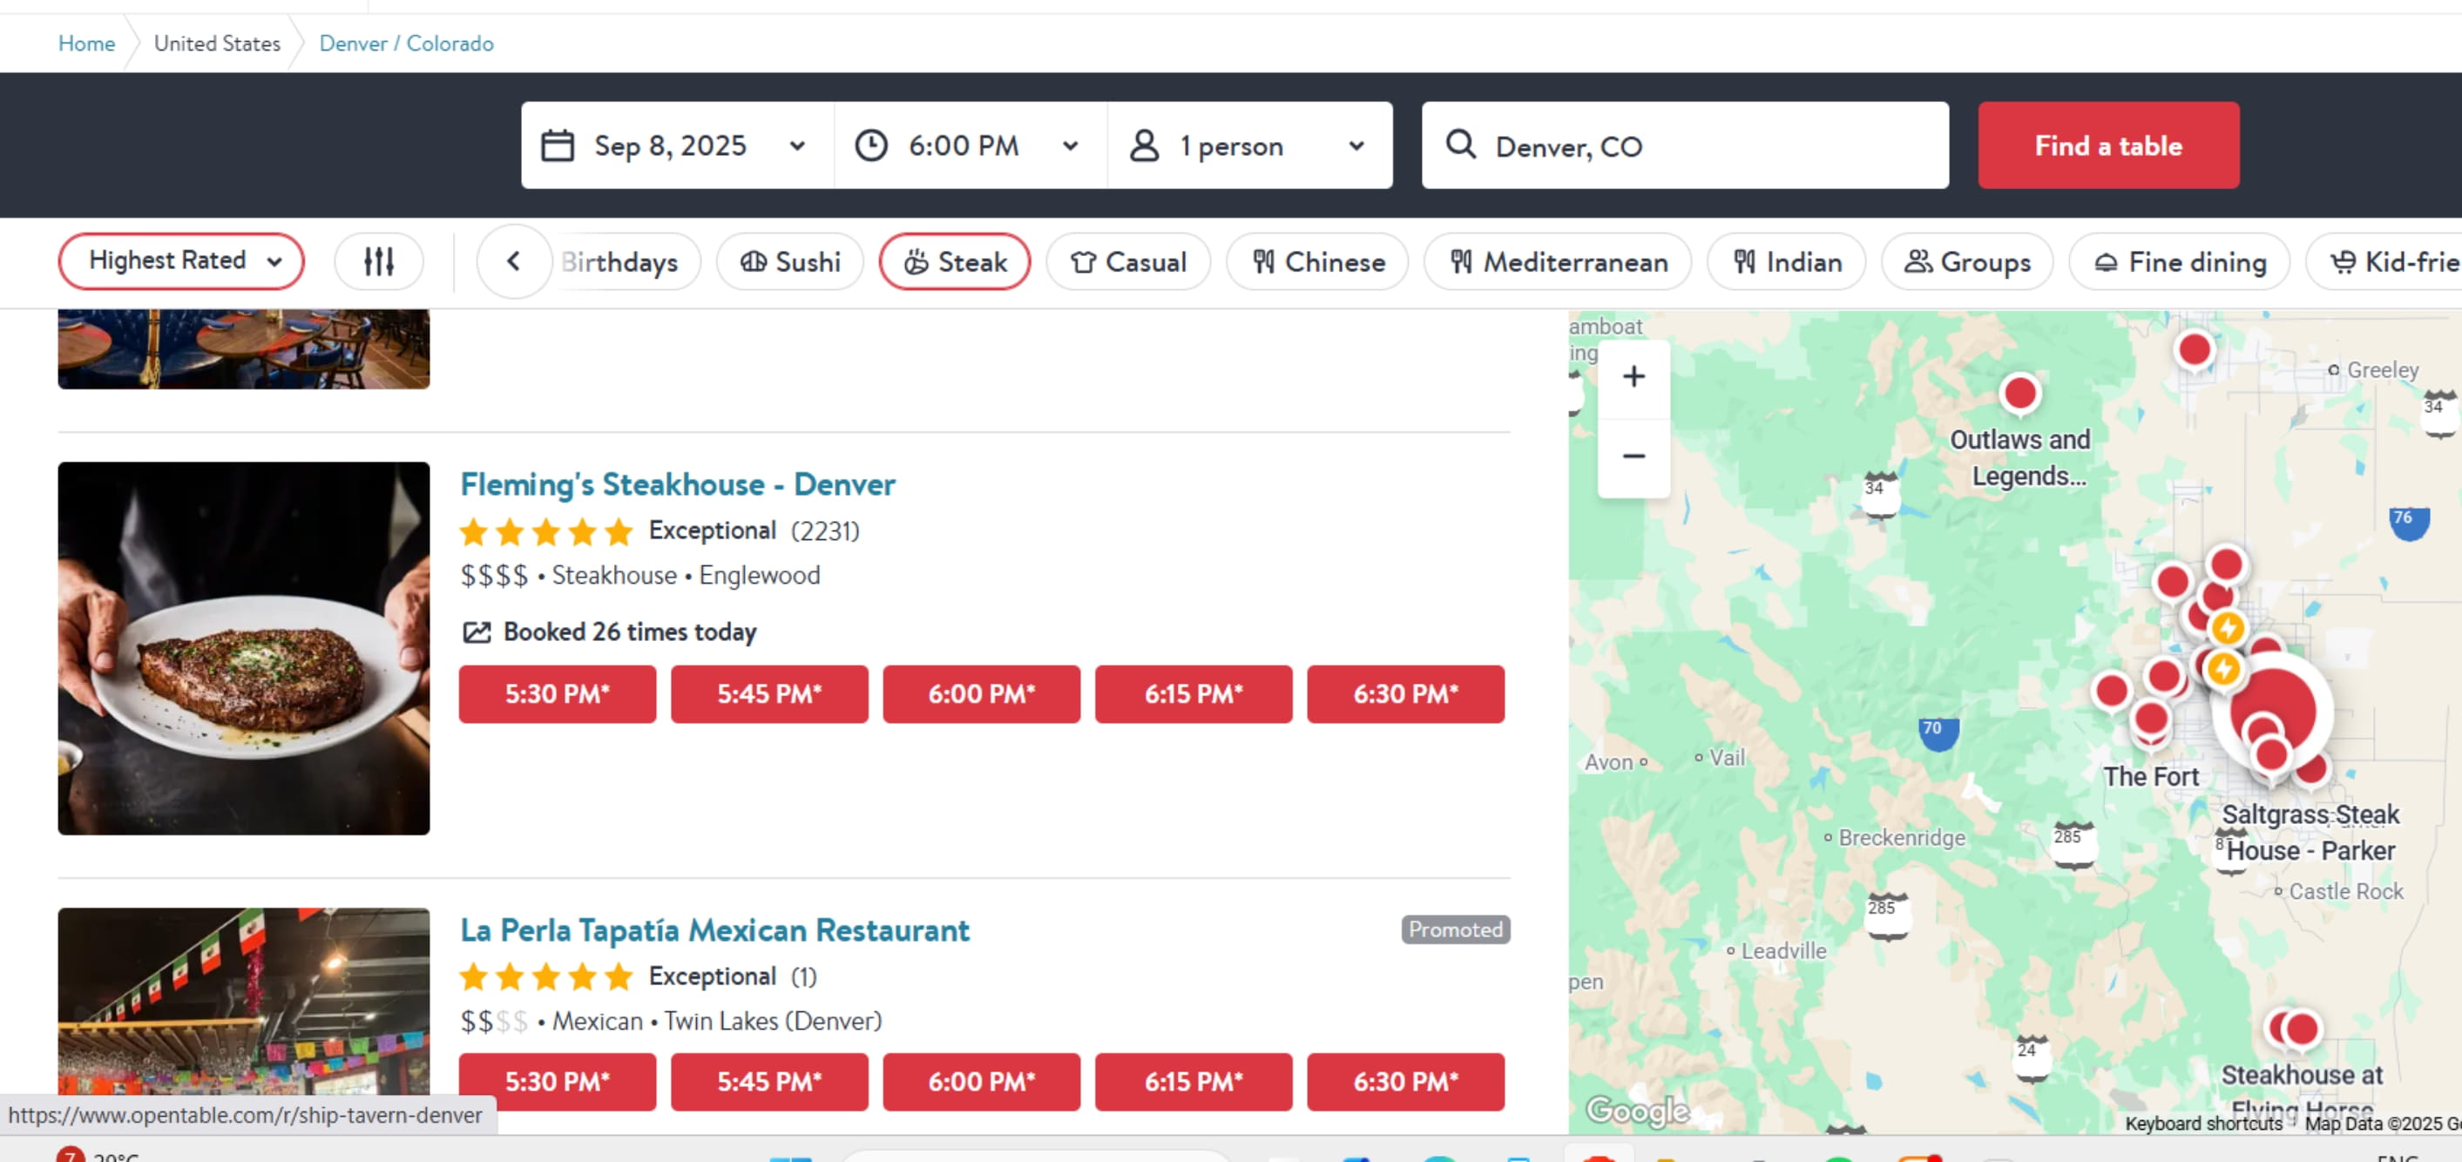Open Fleming's Steakhouse - Denver listing
Image resolution: width=2462 pixels, height=1162 pixels.
(677, 484)
